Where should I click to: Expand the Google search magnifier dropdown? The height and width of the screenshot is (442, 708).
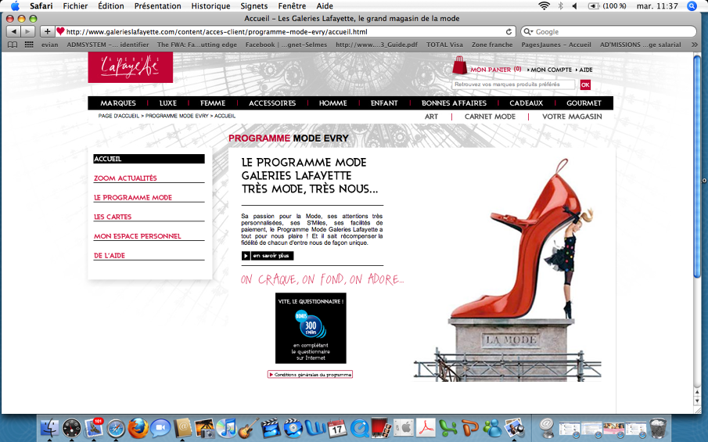(x=529, y=32)
